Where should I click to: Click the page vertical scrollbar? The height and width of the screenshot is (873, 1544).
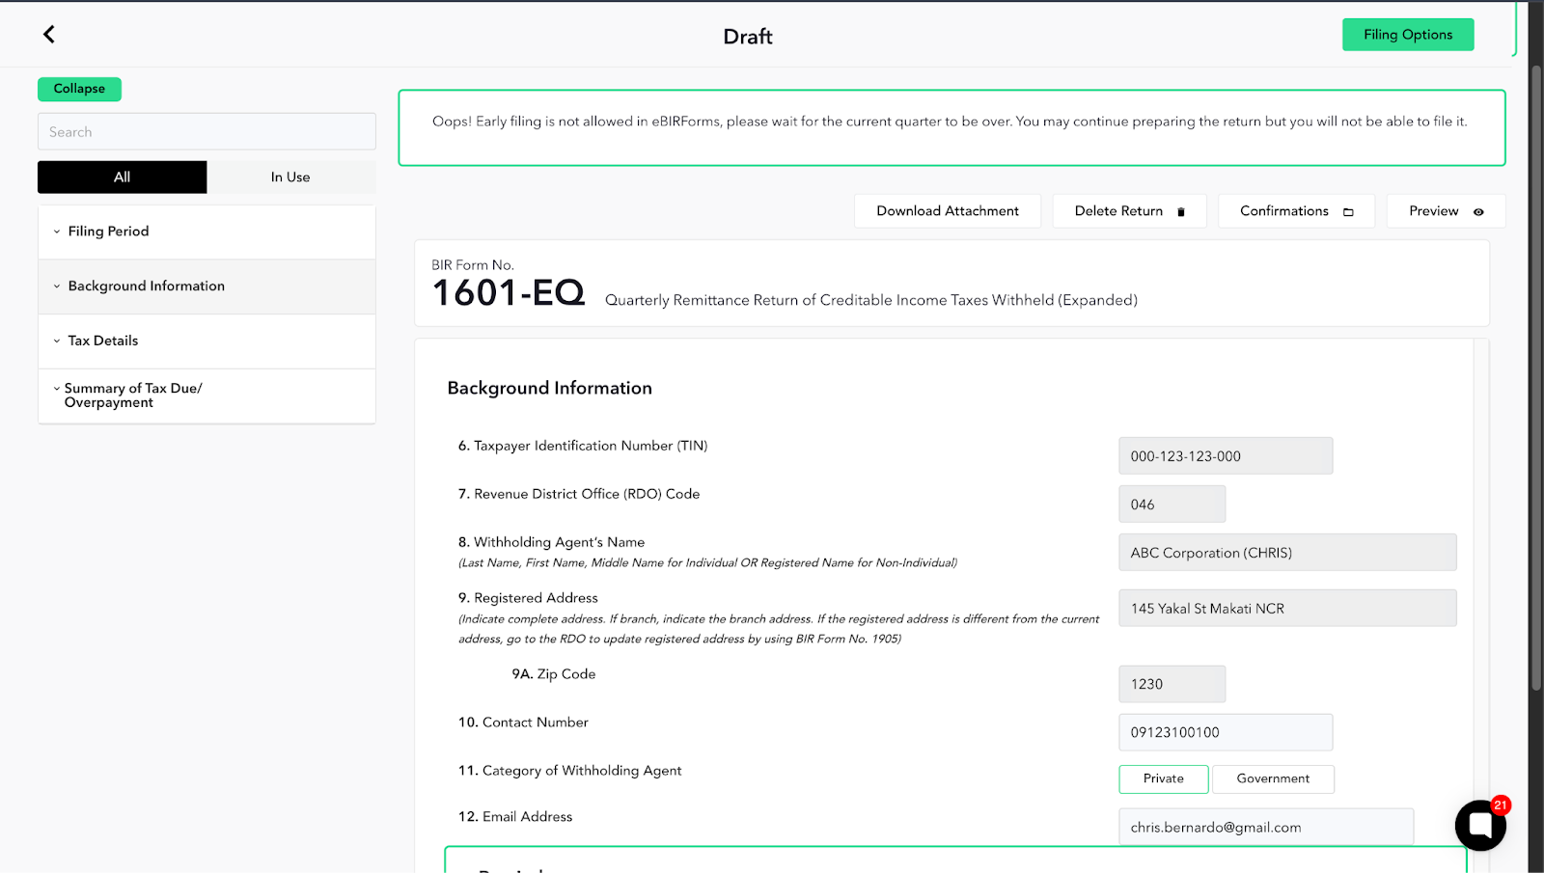click(x=1535, y=376)
